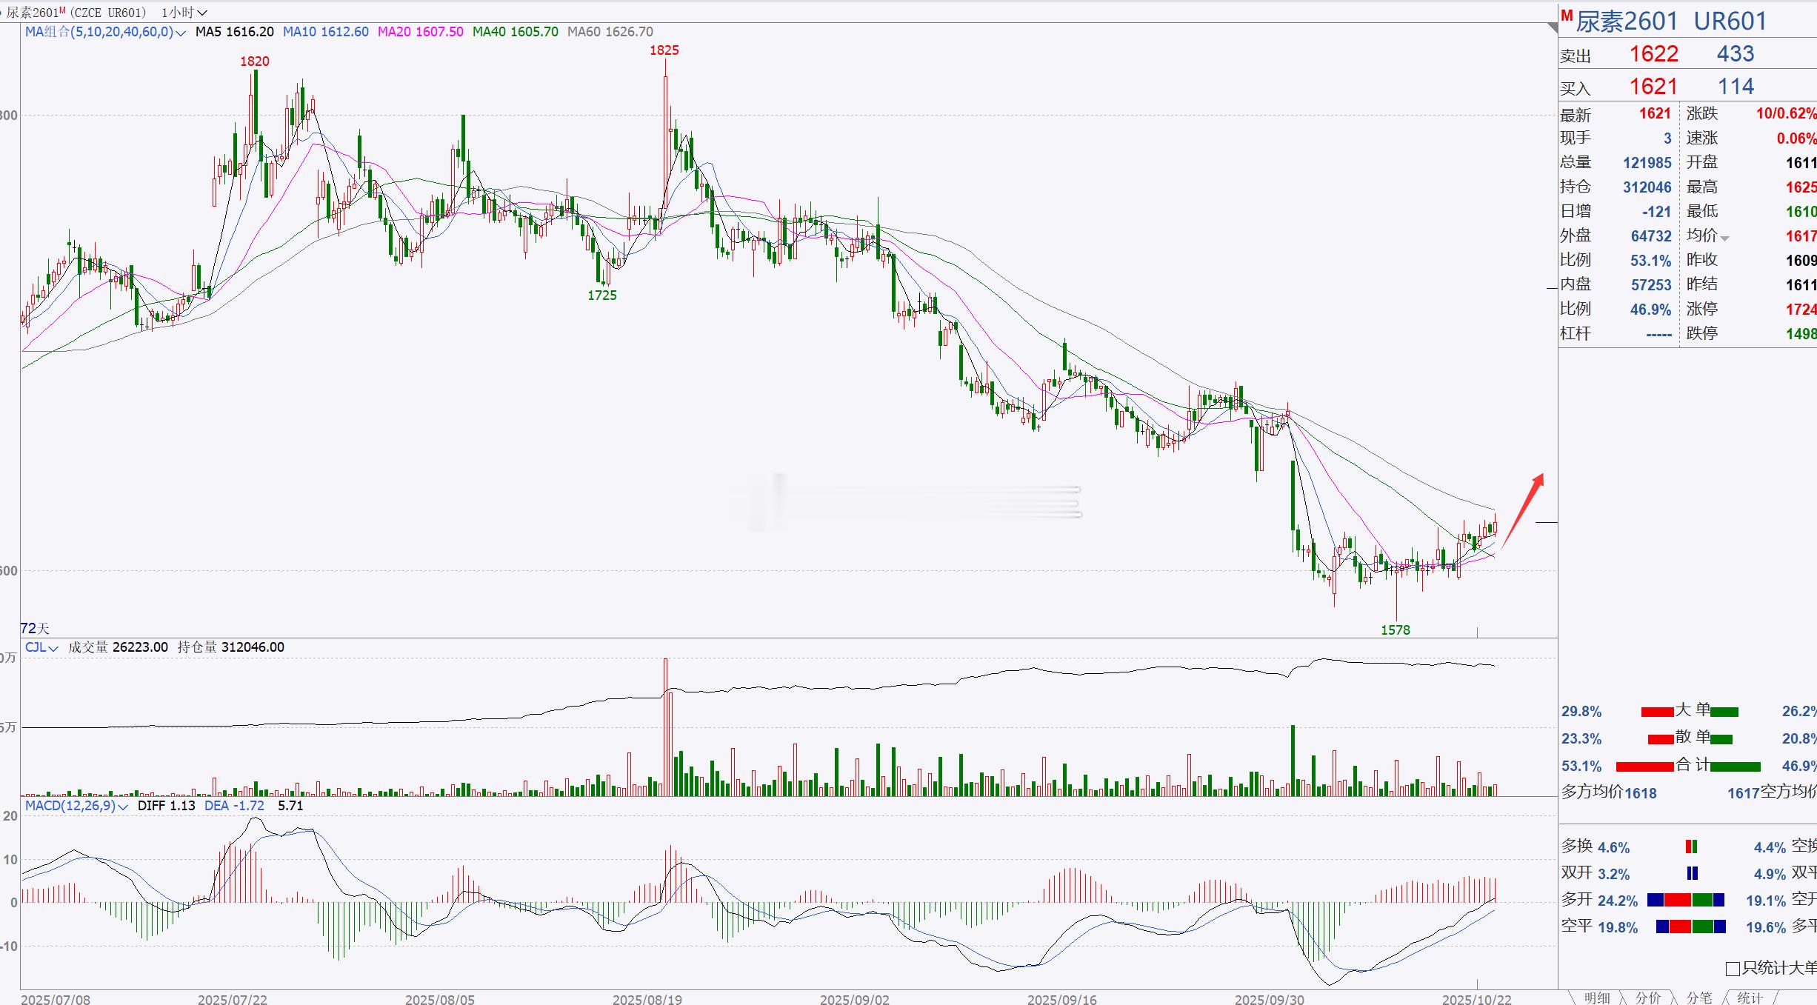Click the small arrow beside 均价
The image size is (1817, 1005).
(1725, 238)
